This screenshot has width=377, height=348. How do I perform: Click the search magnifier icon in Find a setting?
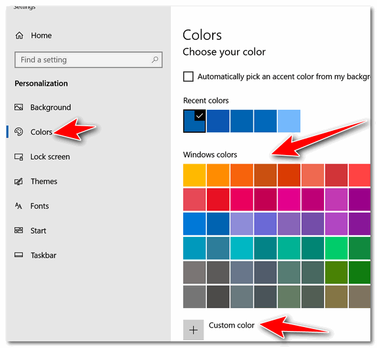point(155,60)
